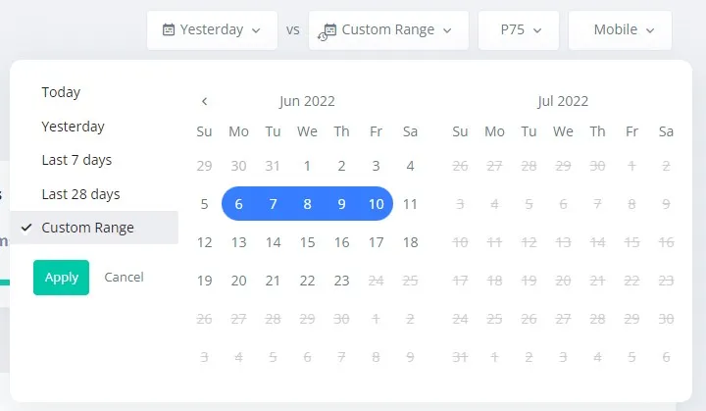
Task: Select the Today preset
Action: point(61,92)
